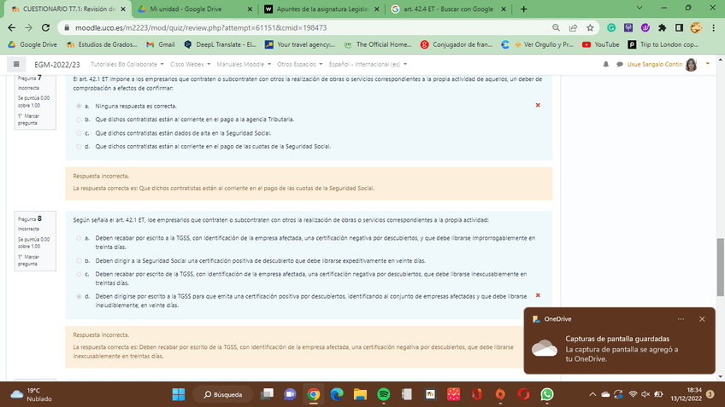Click the user profile avatar picture
This screenshot has height=407, width=725.
point(692,65)
